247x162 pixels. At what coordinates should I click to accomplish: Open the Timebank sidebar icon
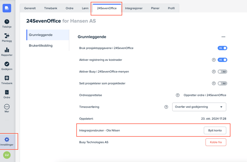tap(7, 80)
